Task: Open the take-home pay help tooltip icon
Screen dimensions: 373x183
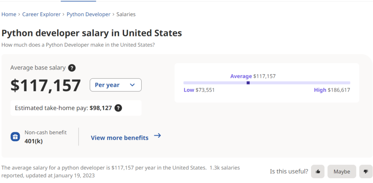Action: (118, 108)
